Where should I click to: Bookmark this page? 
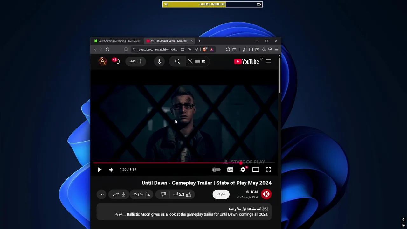coord(126,49)
